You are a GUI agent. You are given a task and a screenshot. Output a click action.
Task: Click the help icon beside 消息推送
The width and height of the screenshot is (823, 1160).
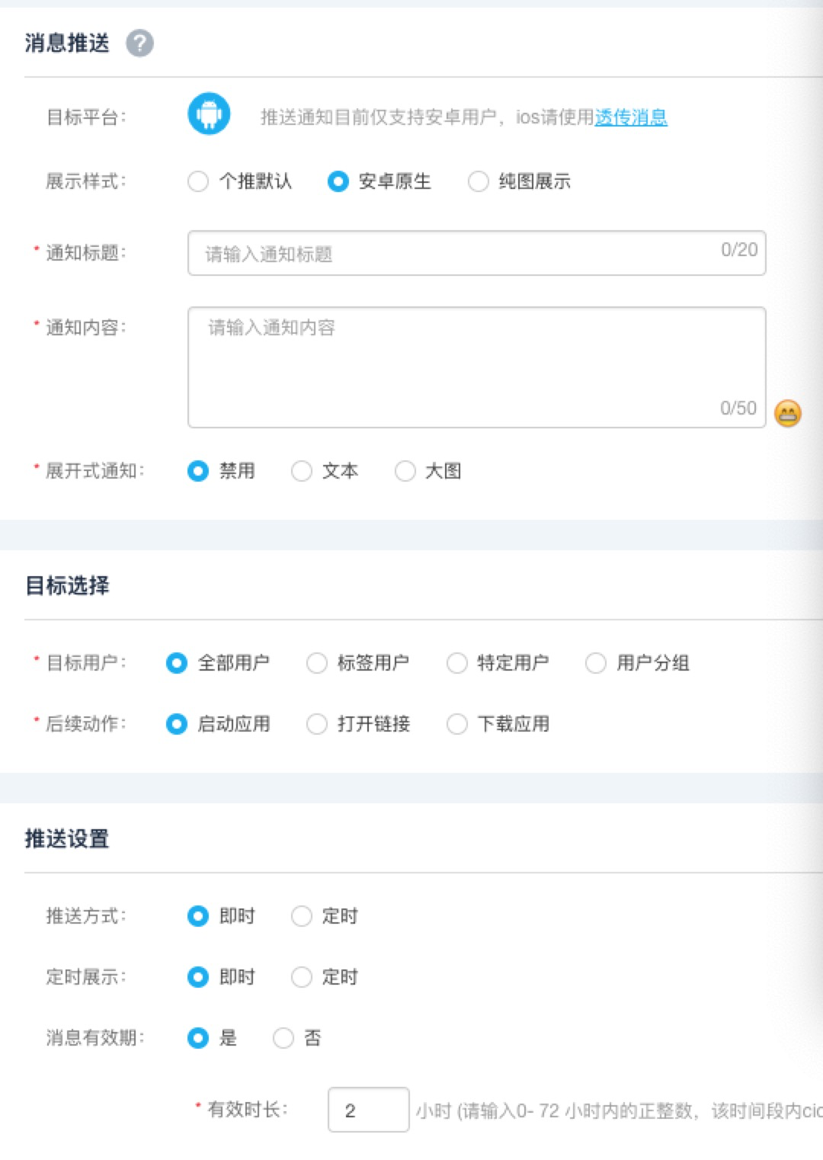[141, 43]
